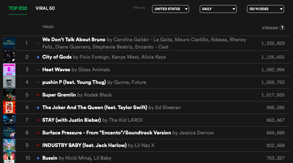The width and height of the screenshot is (293, 163).
Task: Open the 02/11/2022 date dropdown
Action: click(x=265, y=9)
